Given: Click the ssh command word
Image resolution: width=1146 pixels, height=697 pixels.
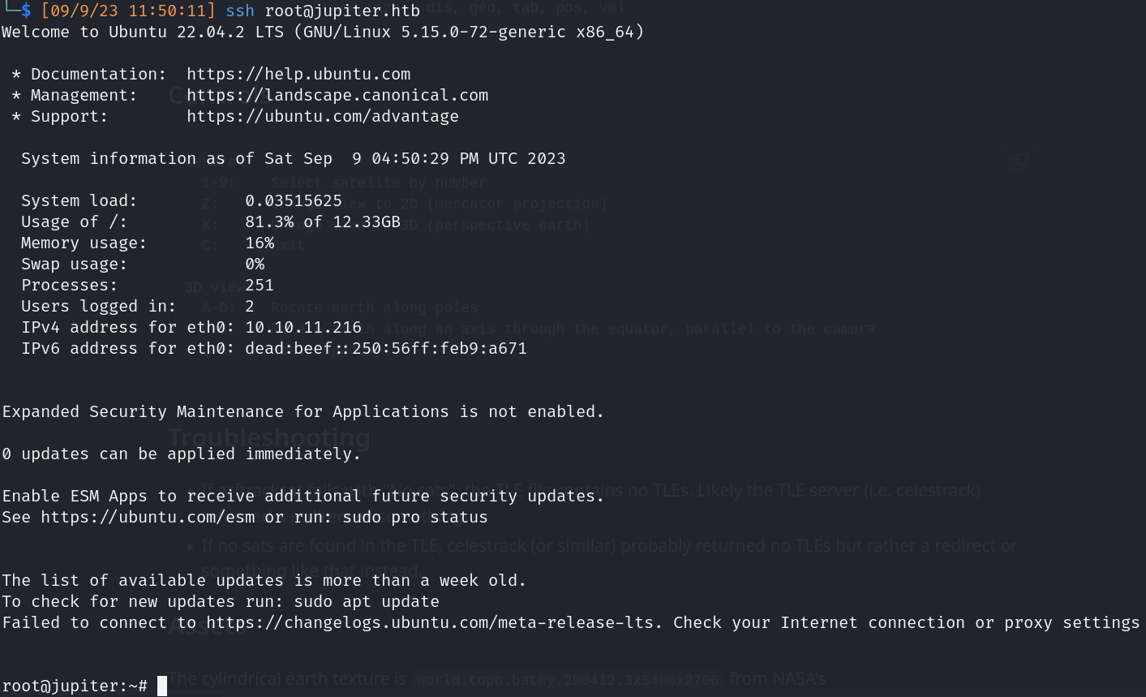Looking at the screenshot, I should pos(240,11).
